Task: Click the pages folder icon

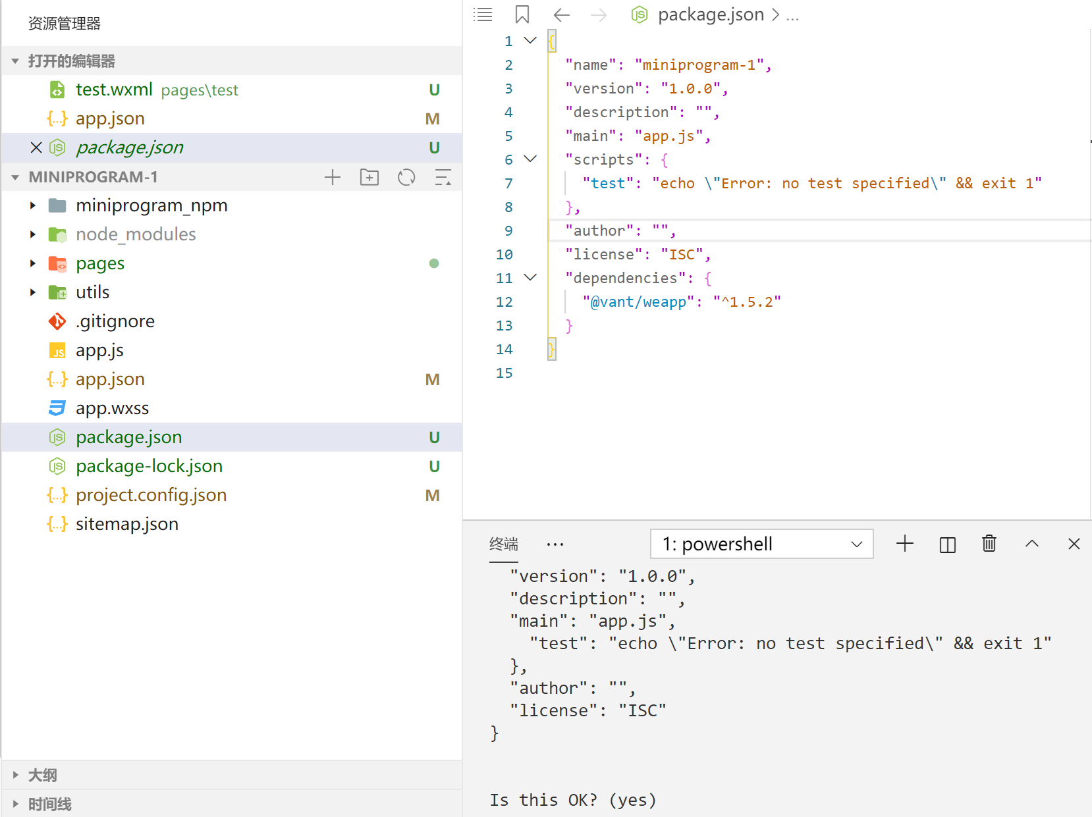Action: click(57, 264)
